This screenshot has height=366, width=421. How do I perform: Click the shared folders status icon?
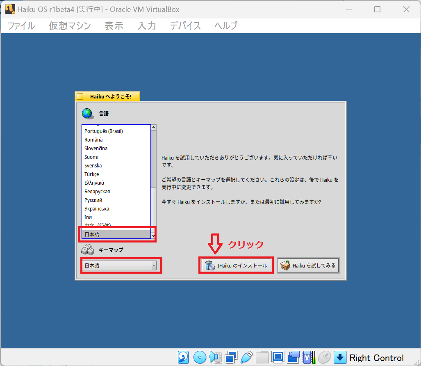262,357
